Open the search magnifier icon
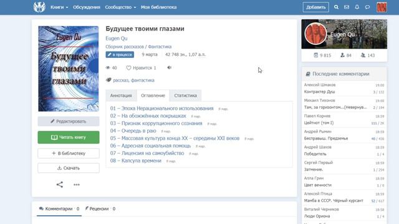 pos(336,7)
